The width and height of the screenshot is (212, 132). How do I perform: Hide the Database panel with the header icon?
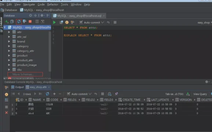[x=48, y=15]
